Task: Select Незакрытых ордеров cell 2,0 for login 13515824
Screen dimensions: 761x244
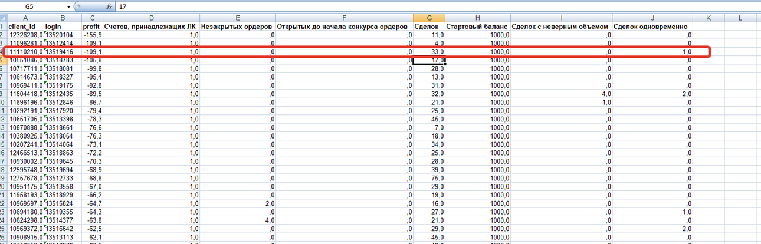Action: [x=237, y=203]
